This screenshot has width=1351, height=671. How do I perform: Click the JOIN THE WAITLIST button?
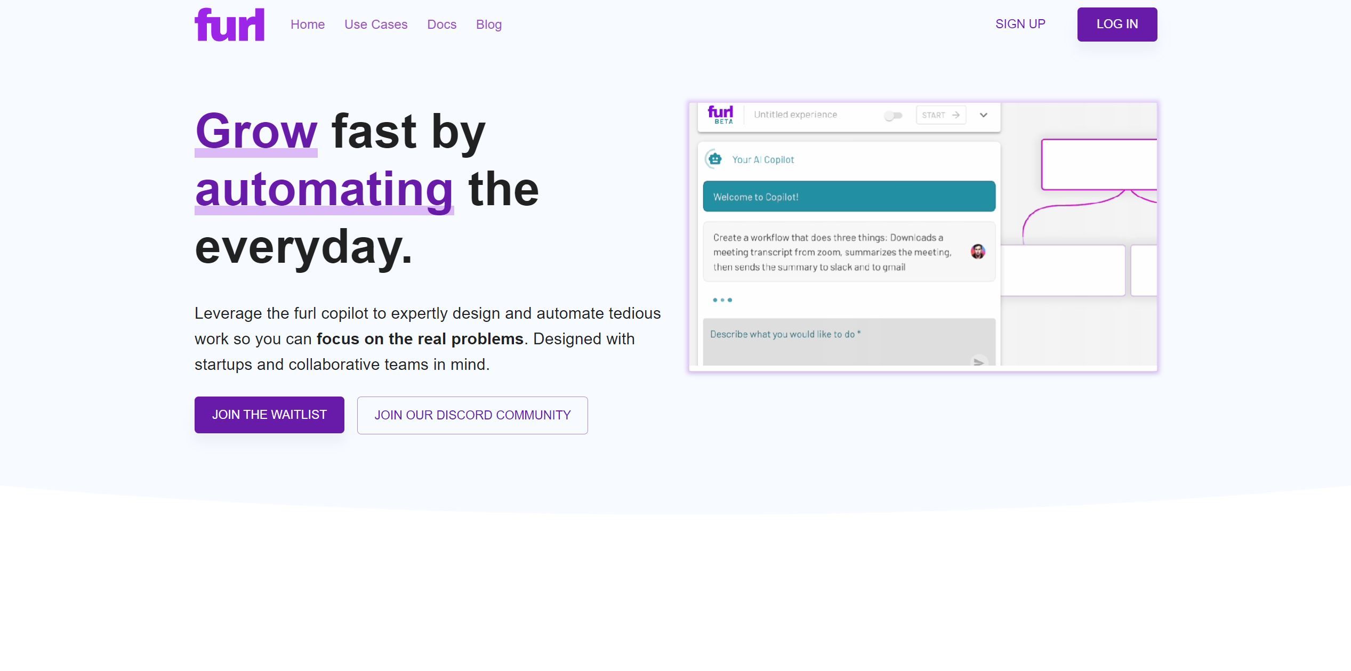269,415
